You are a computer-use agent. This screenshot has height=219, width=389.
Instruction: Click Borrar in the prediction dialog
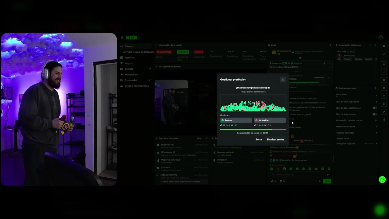(259, 140)
